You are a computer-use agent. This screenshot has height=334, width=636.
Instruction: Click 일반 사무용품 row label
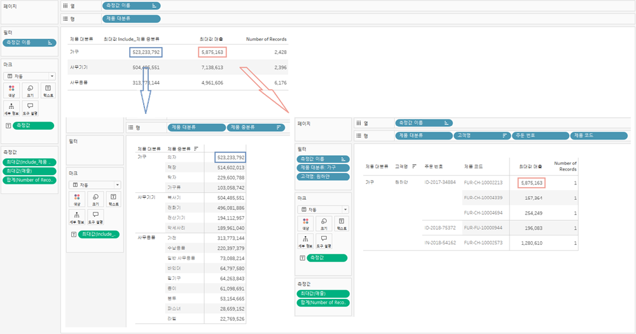[181, 258]
